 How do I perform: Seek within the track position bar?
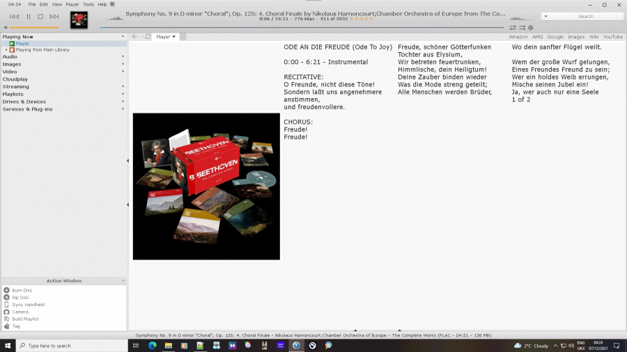pos(302,28)
